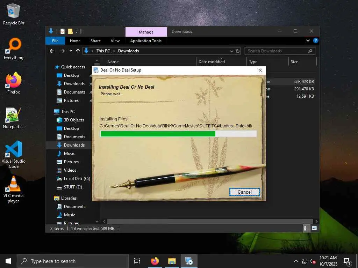Select the Everything desktop shortcut

pyautogui.click(x=14, y=49)
